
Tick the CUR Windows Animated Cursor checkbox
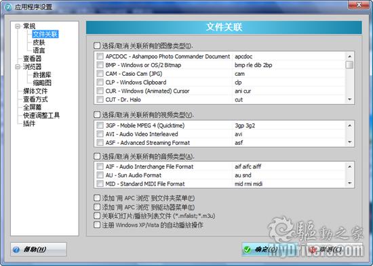click(x=100, y=91)
